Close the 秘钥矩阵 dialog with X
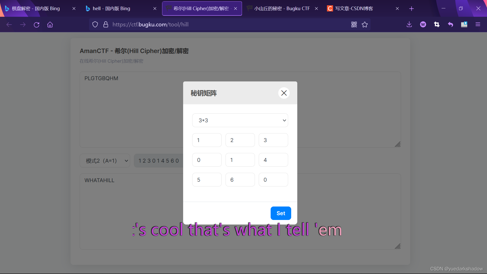Viewport: 487px width, 274px height. [x=284, y=93]
